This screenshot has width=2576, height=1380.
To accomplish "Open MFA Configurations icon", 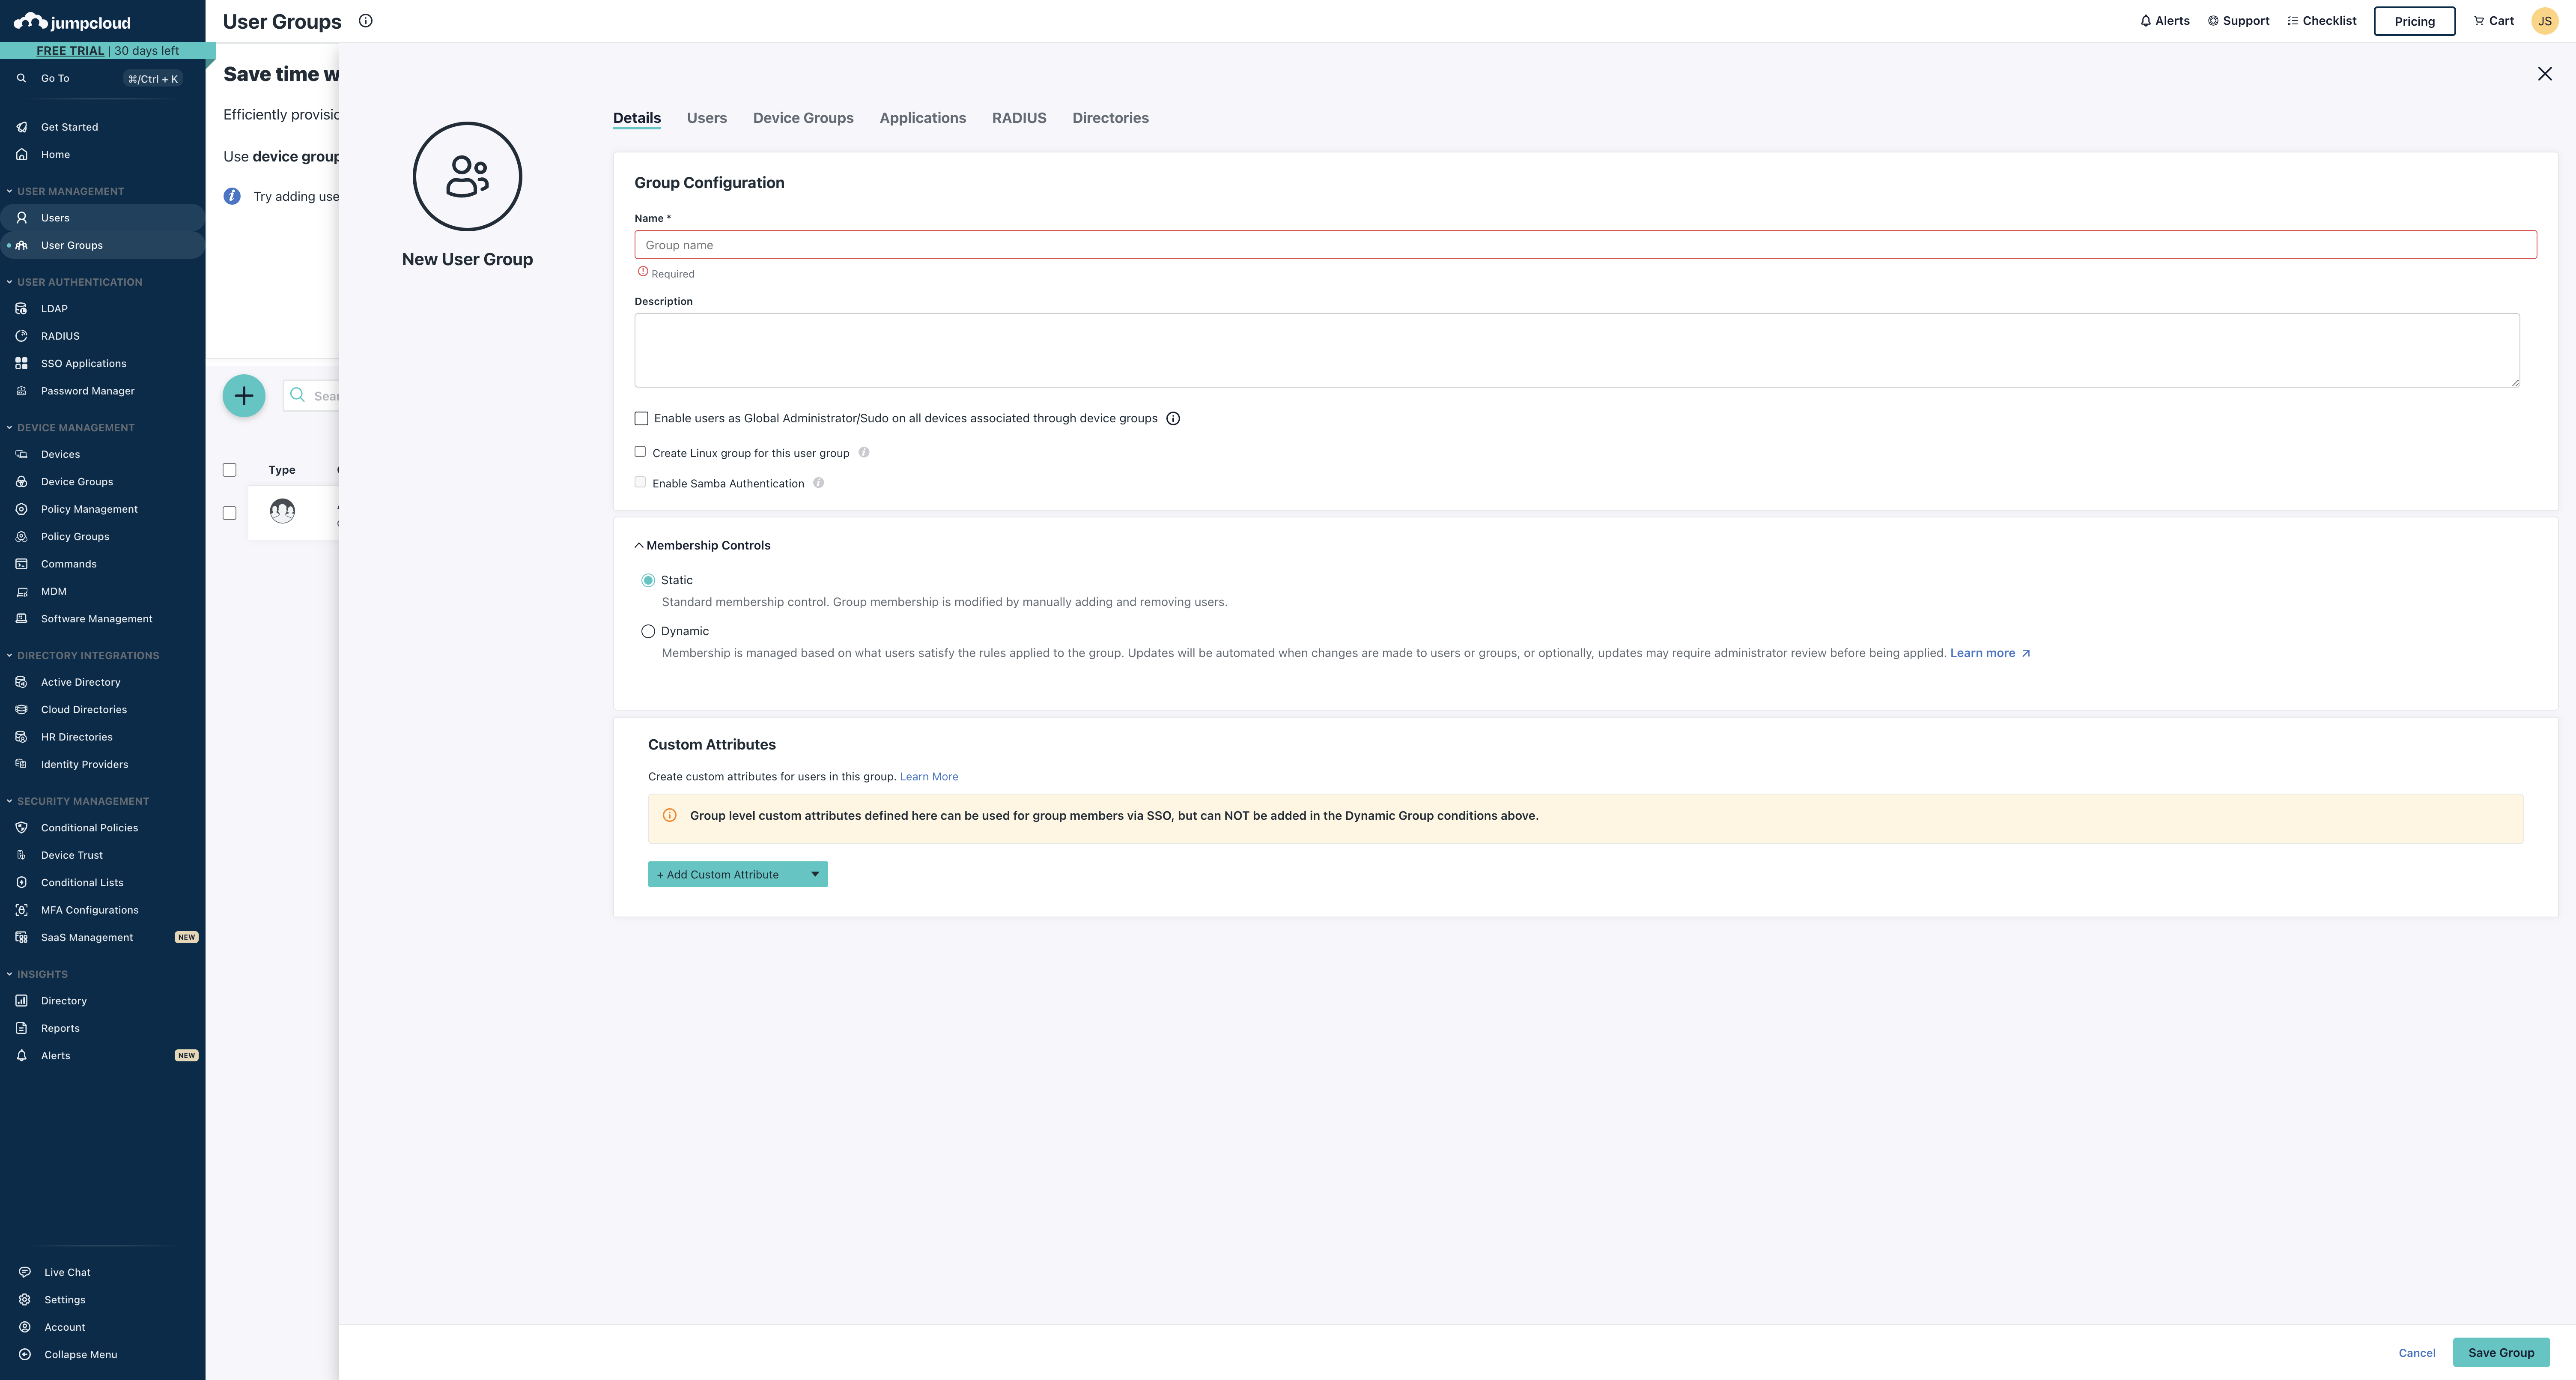I will click(x=21, y=910).
